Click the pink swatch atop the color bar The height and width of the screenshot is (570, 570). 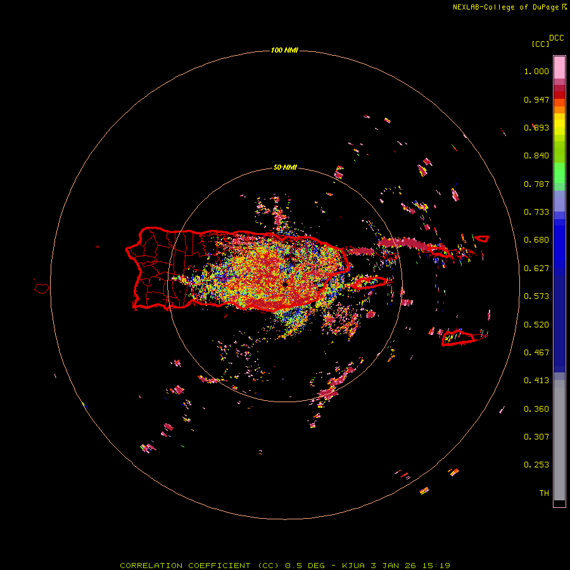[559, 68]
